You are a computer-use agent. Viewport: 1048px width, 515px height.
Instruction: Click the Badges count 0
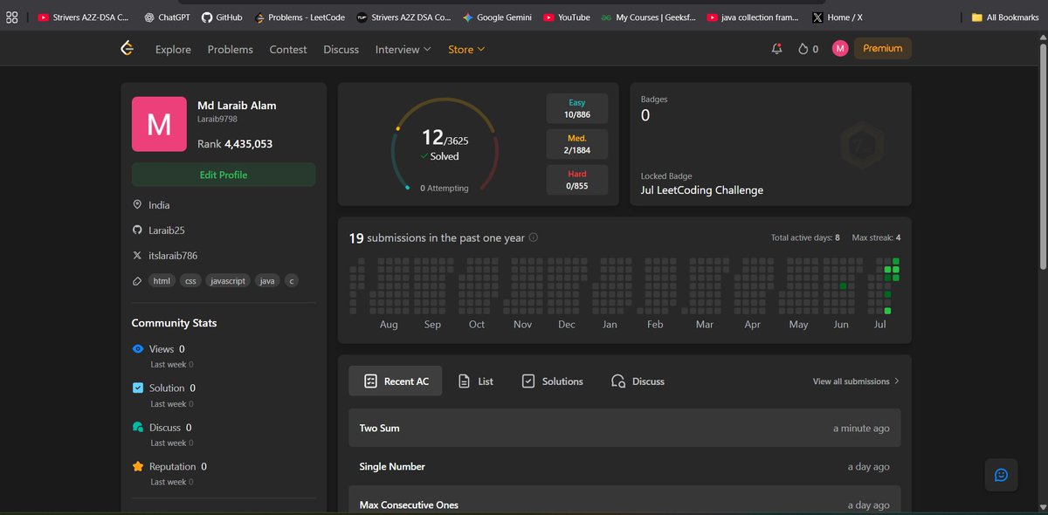tap(645, 115)
